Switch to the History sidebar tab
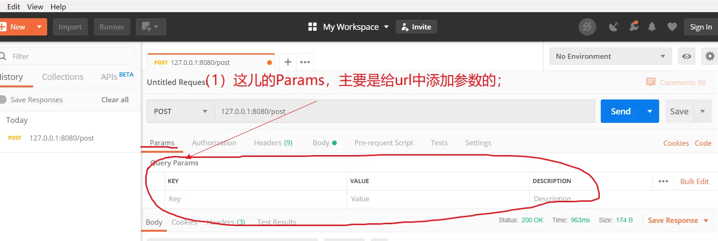718x241 pixels. 11,77
